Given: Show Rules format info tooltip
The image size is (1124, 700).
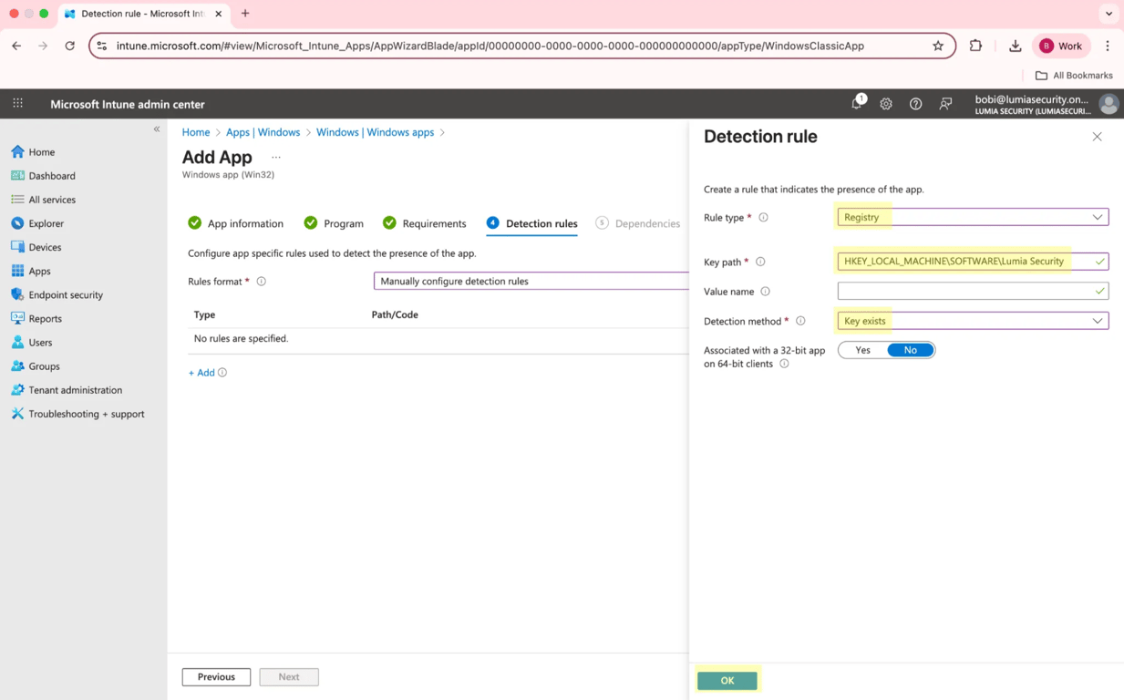Looking at the screenshot, I should pyautogui.click(x=262, y=282).
